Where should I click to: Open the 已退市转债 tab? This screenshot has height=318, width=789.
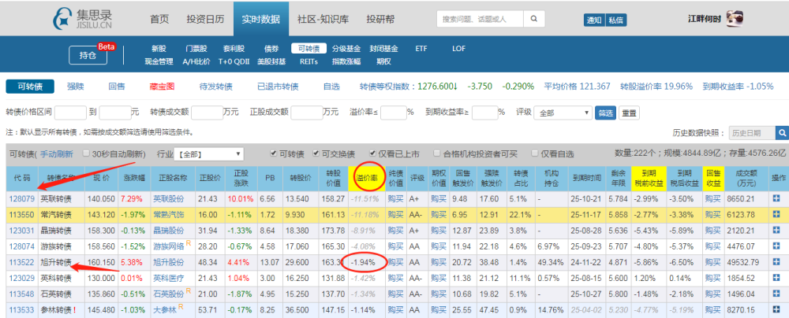[278, 87]
